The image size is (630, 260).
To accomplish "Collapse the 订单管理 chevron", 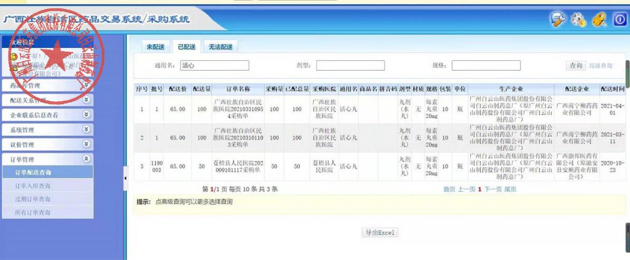I will [x=86, y=159].
